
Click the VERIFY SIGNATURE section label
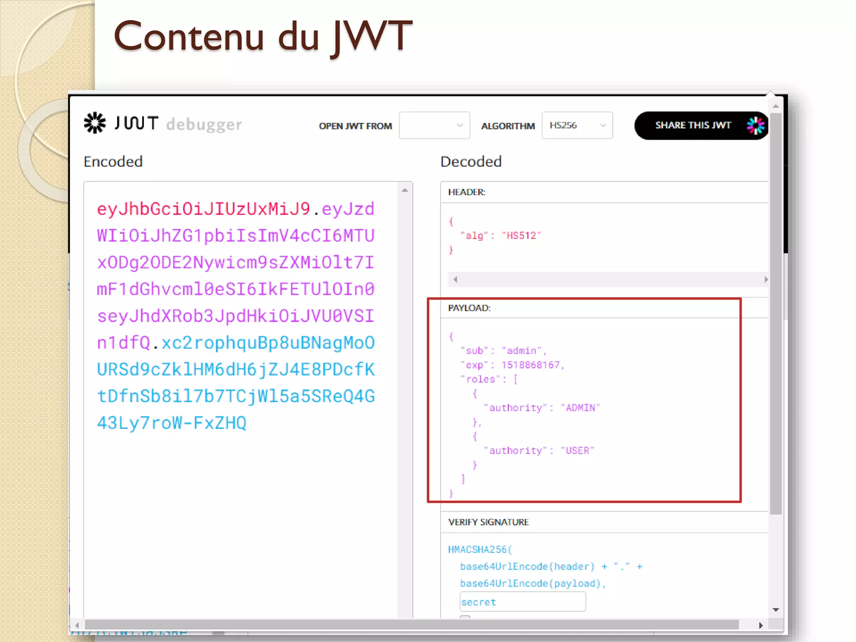(x=489, y=522)
